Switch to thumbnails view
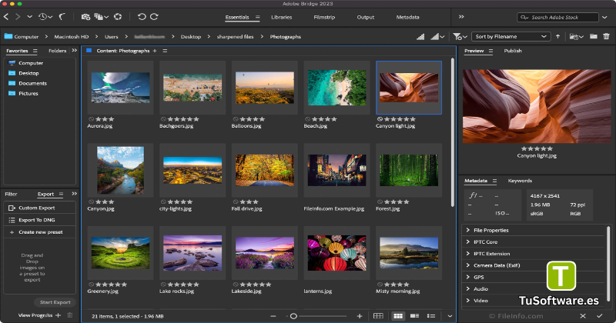Viewport: 616px width, 323px height. 398,316
